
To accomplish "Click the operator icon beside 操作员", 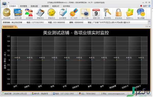I will tap(33, 93).
